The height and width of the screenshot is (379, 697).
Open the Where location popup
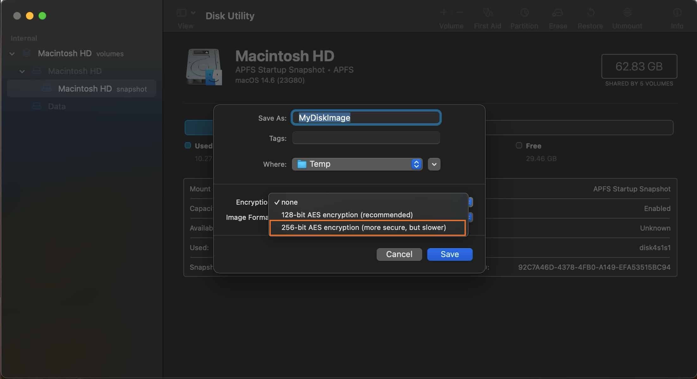tap(357, 164)
